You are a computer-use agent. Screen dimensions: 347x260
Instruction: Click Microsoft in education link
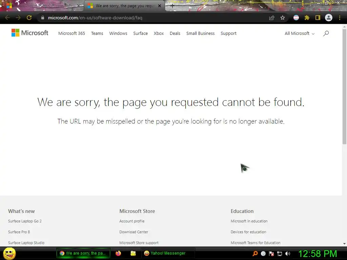(x=249, y=221)
